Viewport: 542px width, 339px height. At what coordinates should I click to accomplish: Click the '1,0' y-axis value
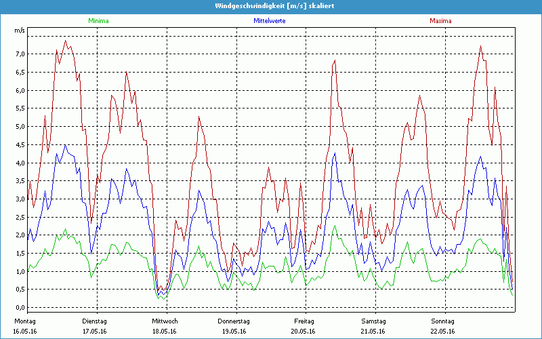[20, 272]
